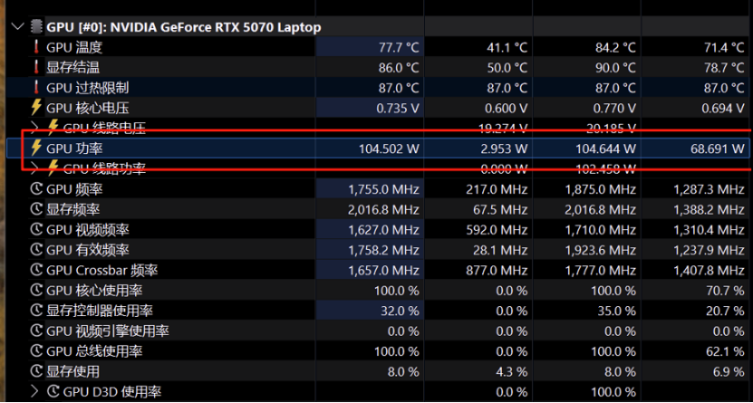Select the 显存使用 sensor label
753x403 pixels.
click(x=73, y=371)
